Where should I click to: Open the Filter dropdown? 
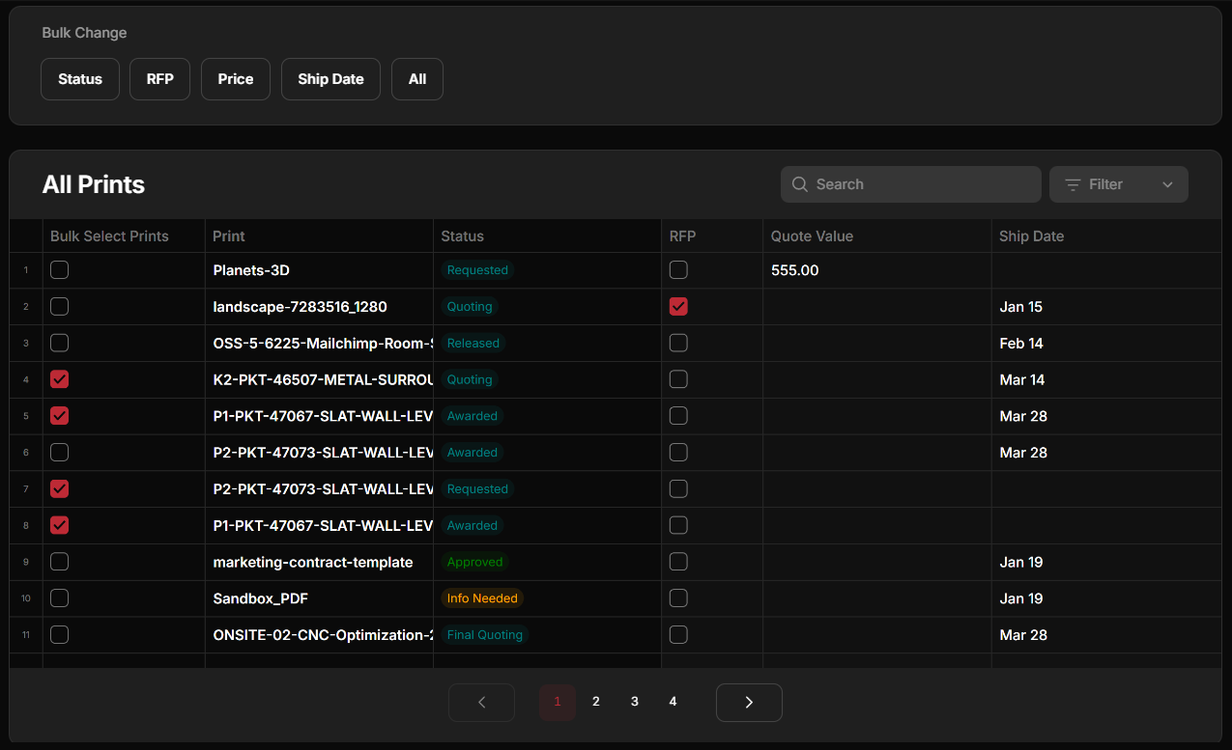pyautogui.click(x=1118, y=183)
